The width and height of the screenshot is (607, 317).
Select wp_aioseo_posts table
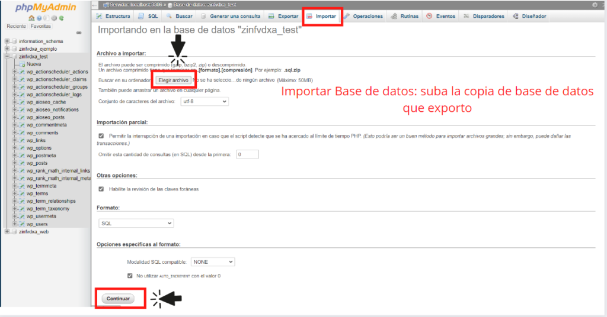pos(46,117)
